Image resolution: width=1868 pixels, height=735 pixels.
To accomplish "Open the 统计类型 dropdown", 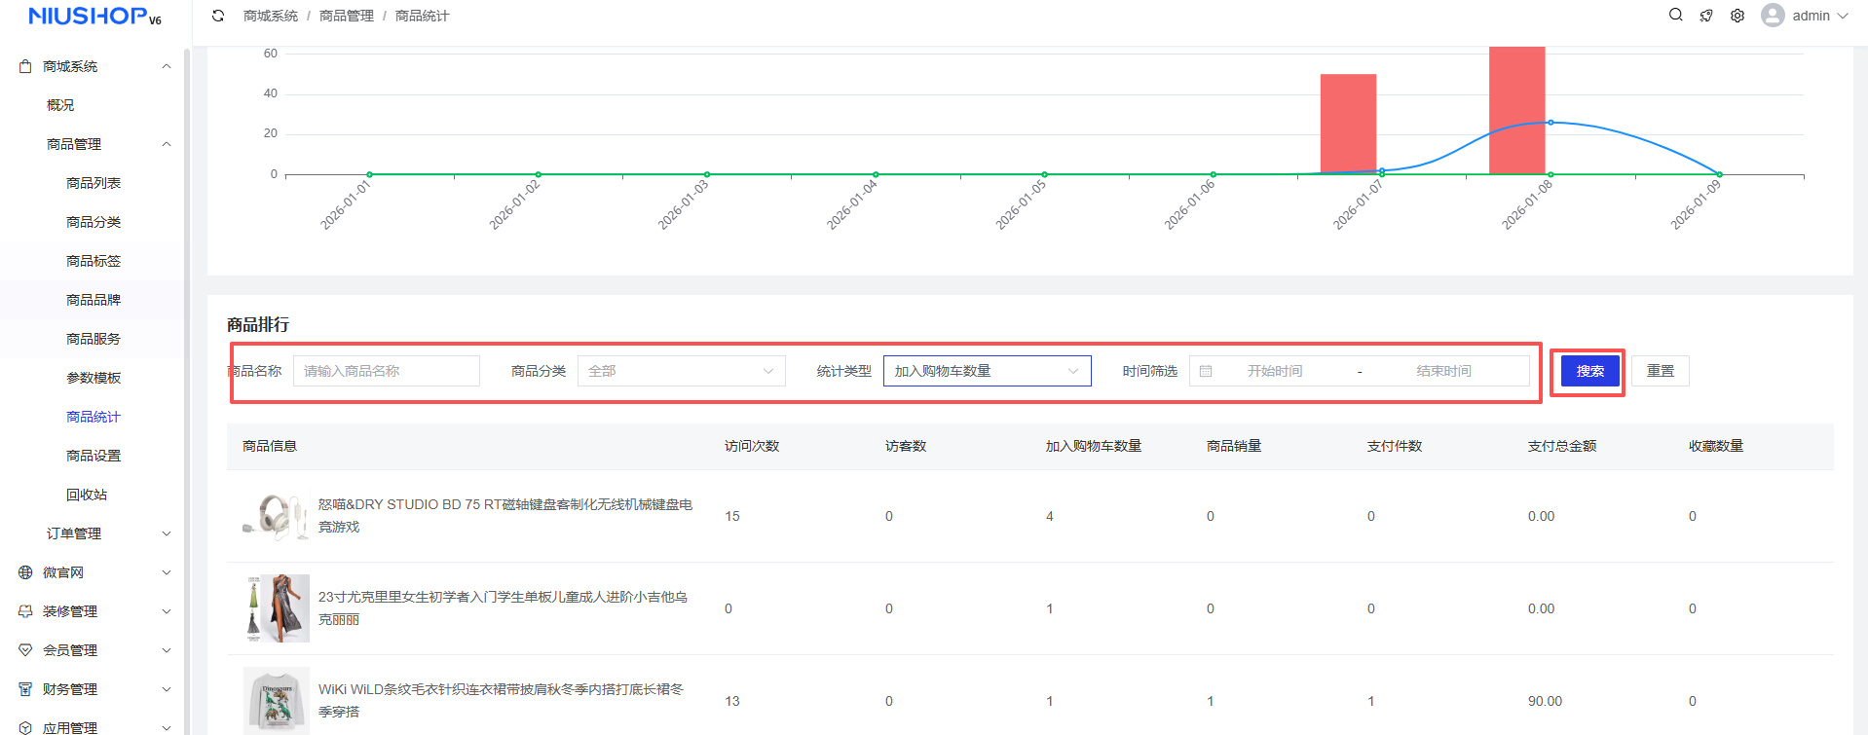I will point(987,371).
